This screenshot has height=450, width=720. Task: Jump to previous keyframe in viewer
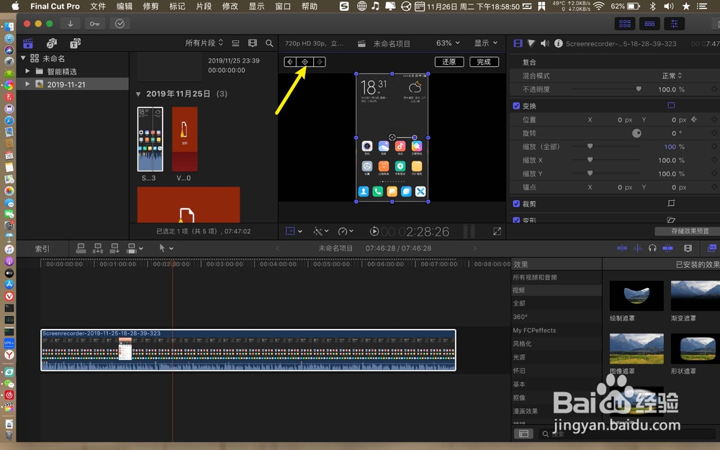point(290,61)
